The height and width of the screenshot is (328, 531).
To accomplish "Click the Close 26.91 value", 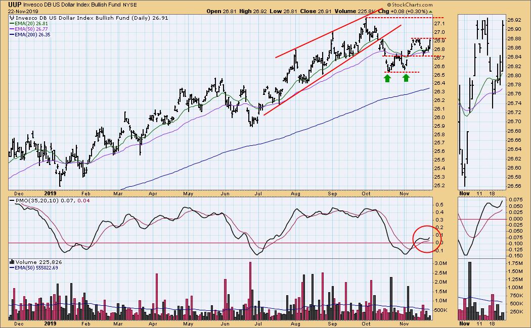I will click(316, 11).
